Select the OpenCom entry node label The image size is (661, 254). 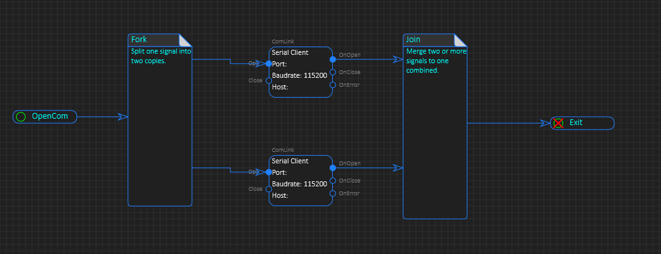click(50, 116)
